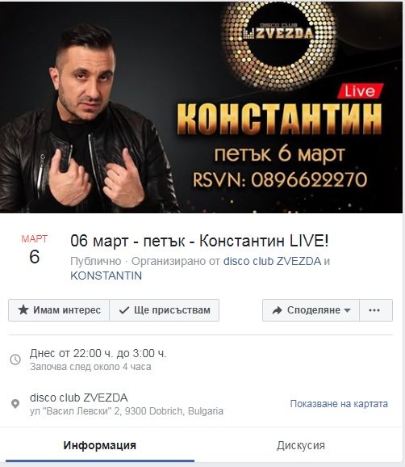Viewport: 405px width, 467px height.
Task: Click the МАРТ 6 date badge
Action: [x=35, y=250]
